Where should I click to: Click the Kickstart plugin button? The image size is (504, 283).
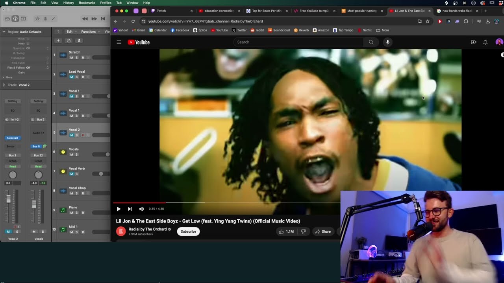[x=13, y=138]
